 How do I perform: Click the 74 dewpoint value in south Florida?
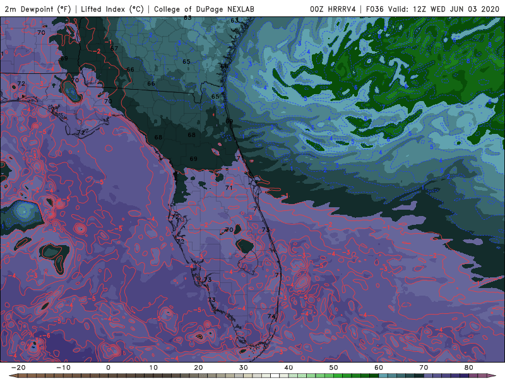pos(271,316)
